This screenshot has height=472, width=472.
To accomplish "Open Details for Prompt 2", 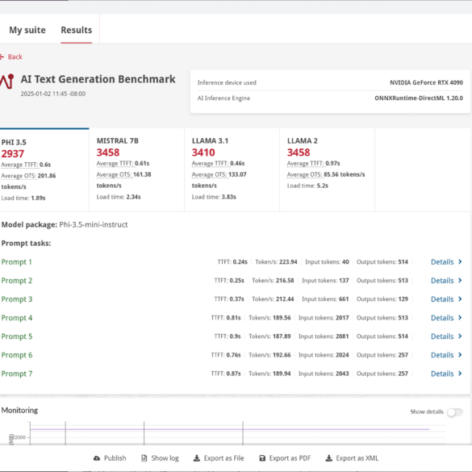I will [x=442, y=281].
